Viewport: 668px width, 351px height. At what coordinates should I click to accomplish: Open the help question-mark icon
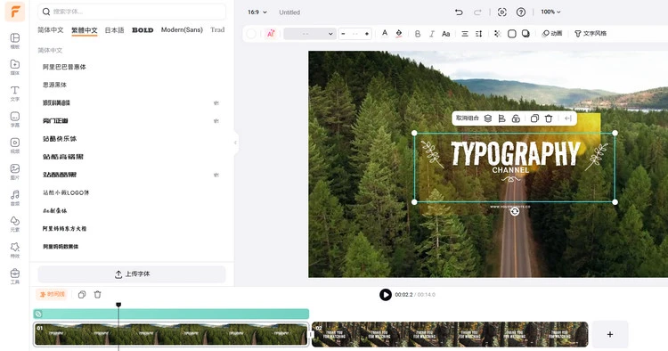(x=521, y=12)
